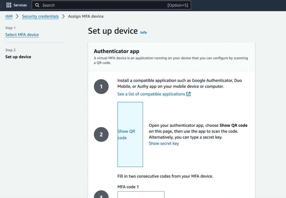Click the external link icon beside compatible applications
This screenshot has width=286, height=198.
(188, 94)
